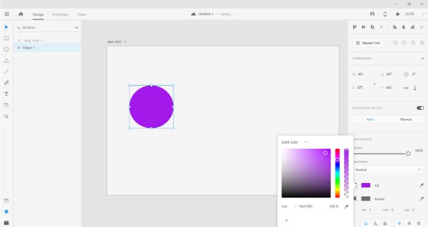Toggle the Responsive Resize switch
Image resolution: width=428 pixels, height=227 pixels.
click(420, 108)
